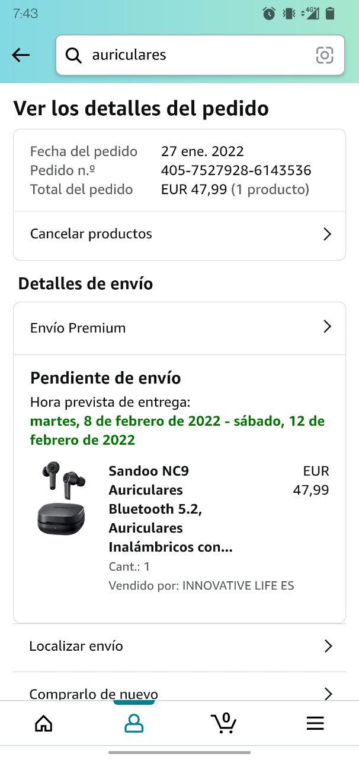359x760 pixels.
Task: Open the account profile tab
Action: [x=134, y=723]
